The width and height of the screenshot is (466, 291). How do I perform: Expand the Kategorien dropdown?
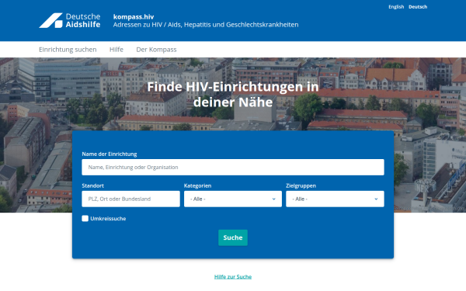(233, 199)
